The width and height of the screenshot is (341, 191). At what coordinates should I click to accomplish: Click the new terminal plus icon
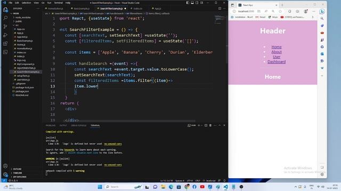point(199,125)
